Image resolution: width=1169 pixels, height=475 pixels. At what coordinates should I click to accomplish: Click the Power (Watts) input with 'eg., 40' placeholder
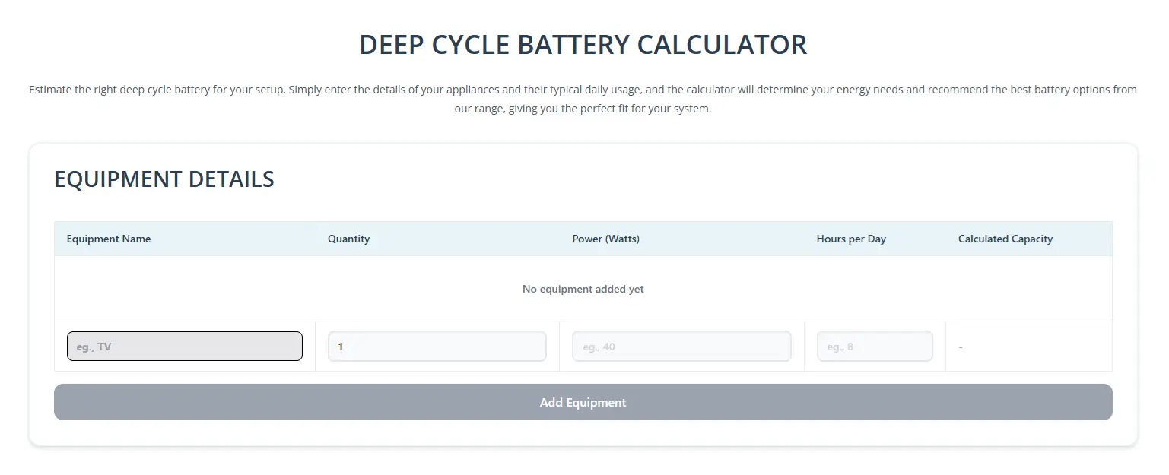click(x=681, y=346)
